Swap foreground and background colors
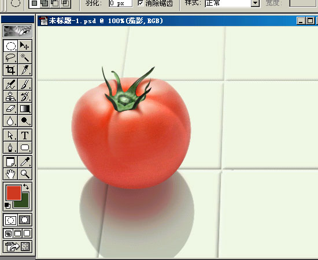 tap(26, 187)
